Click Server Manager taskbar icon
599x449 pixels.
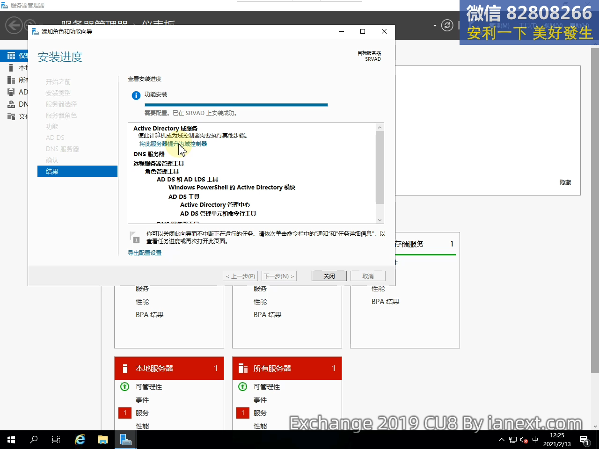tap(125, 440)
